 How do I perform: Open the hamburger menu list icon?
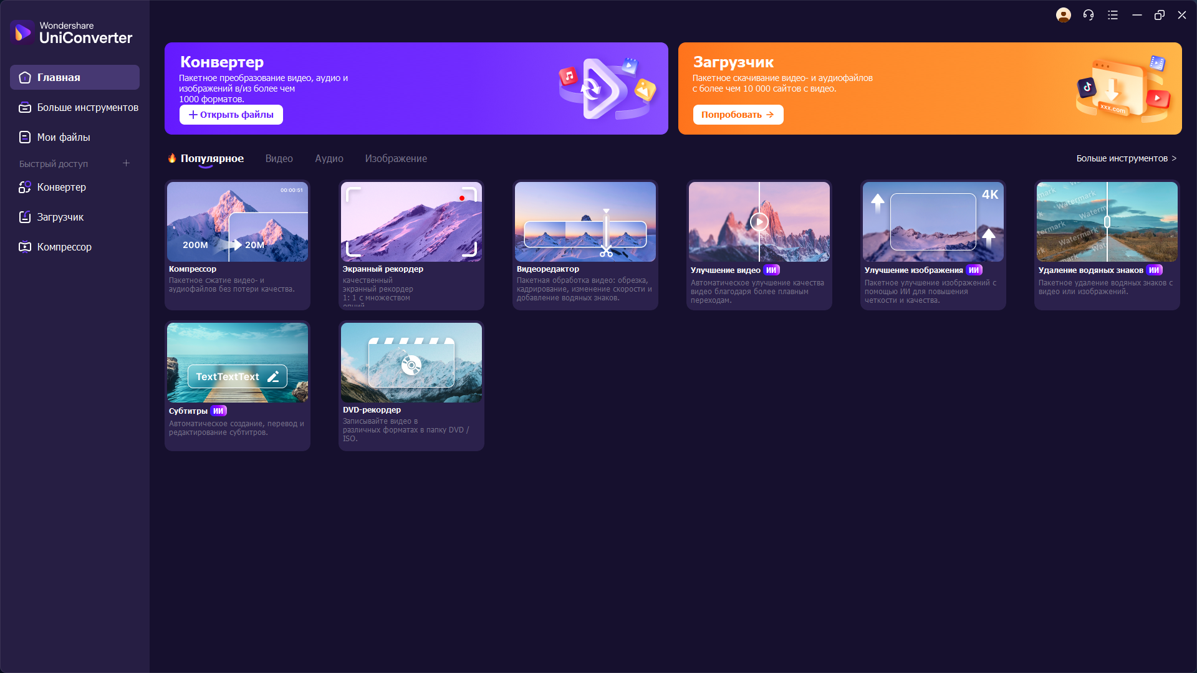pos(1113,15)
